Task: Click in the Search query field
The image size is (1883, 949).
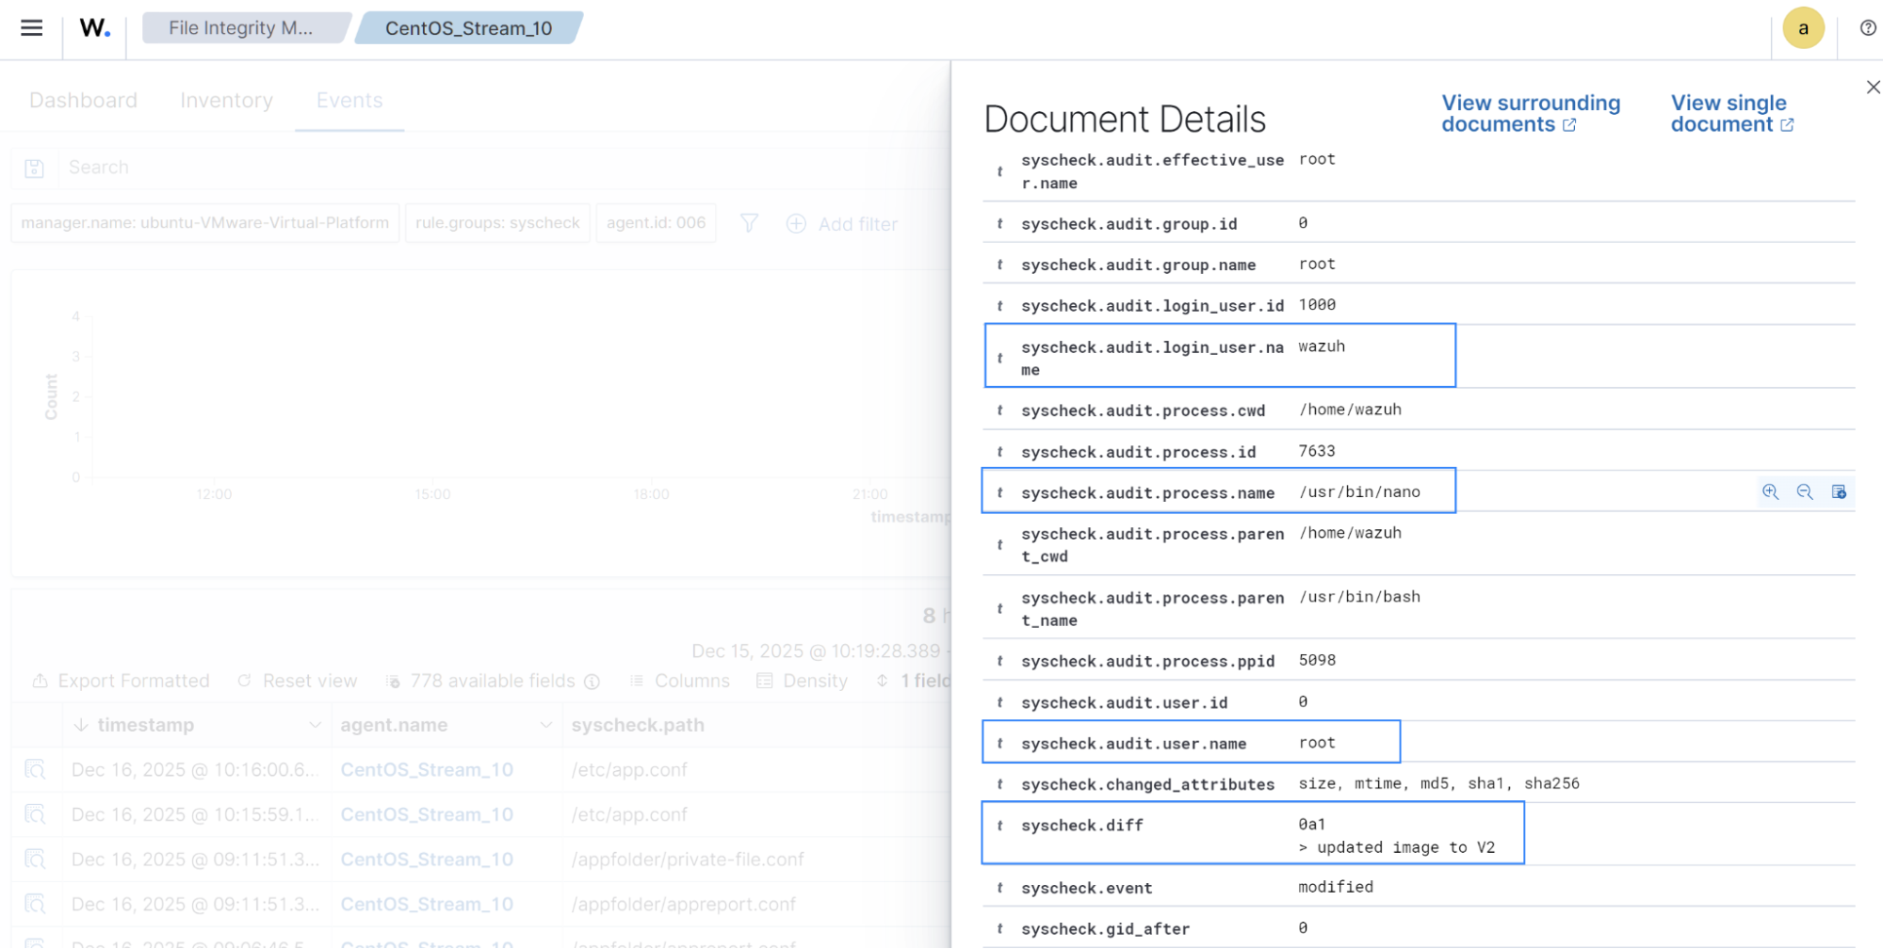Action: click(x=471, y=168)
